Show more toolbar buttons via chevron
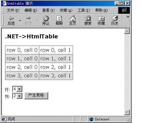Screen dimensions: 156x123 (128, 17)
